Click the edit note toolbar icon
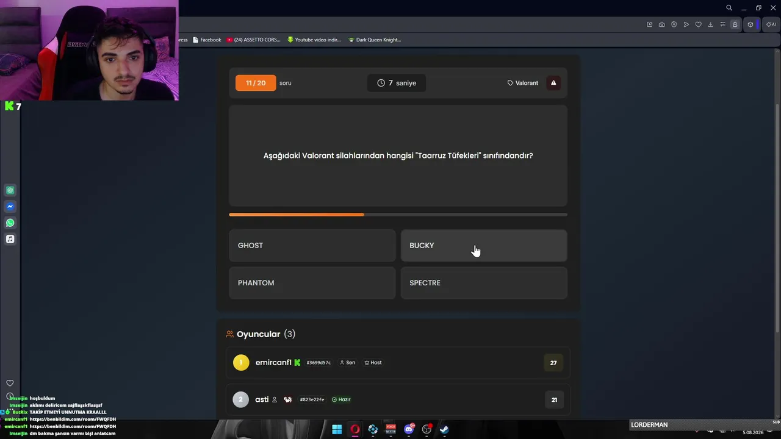This screenshot has height=439, width=781. (x=649, y=24)
